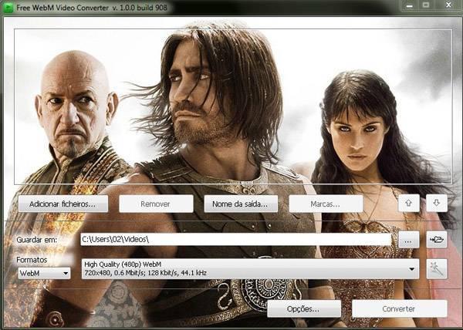Screen dimensions: 463x330
Task: Open the preset editor wand icon
Action: point(437,268)
